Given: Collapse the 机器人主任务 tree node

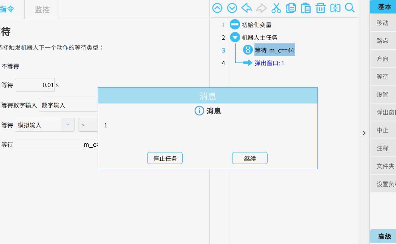Looking at the screenshot, I should tap(235, 37).
